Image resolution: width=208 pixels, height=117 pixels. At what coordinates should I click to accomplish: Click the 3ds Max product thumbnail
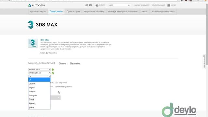tap(33, 43)
